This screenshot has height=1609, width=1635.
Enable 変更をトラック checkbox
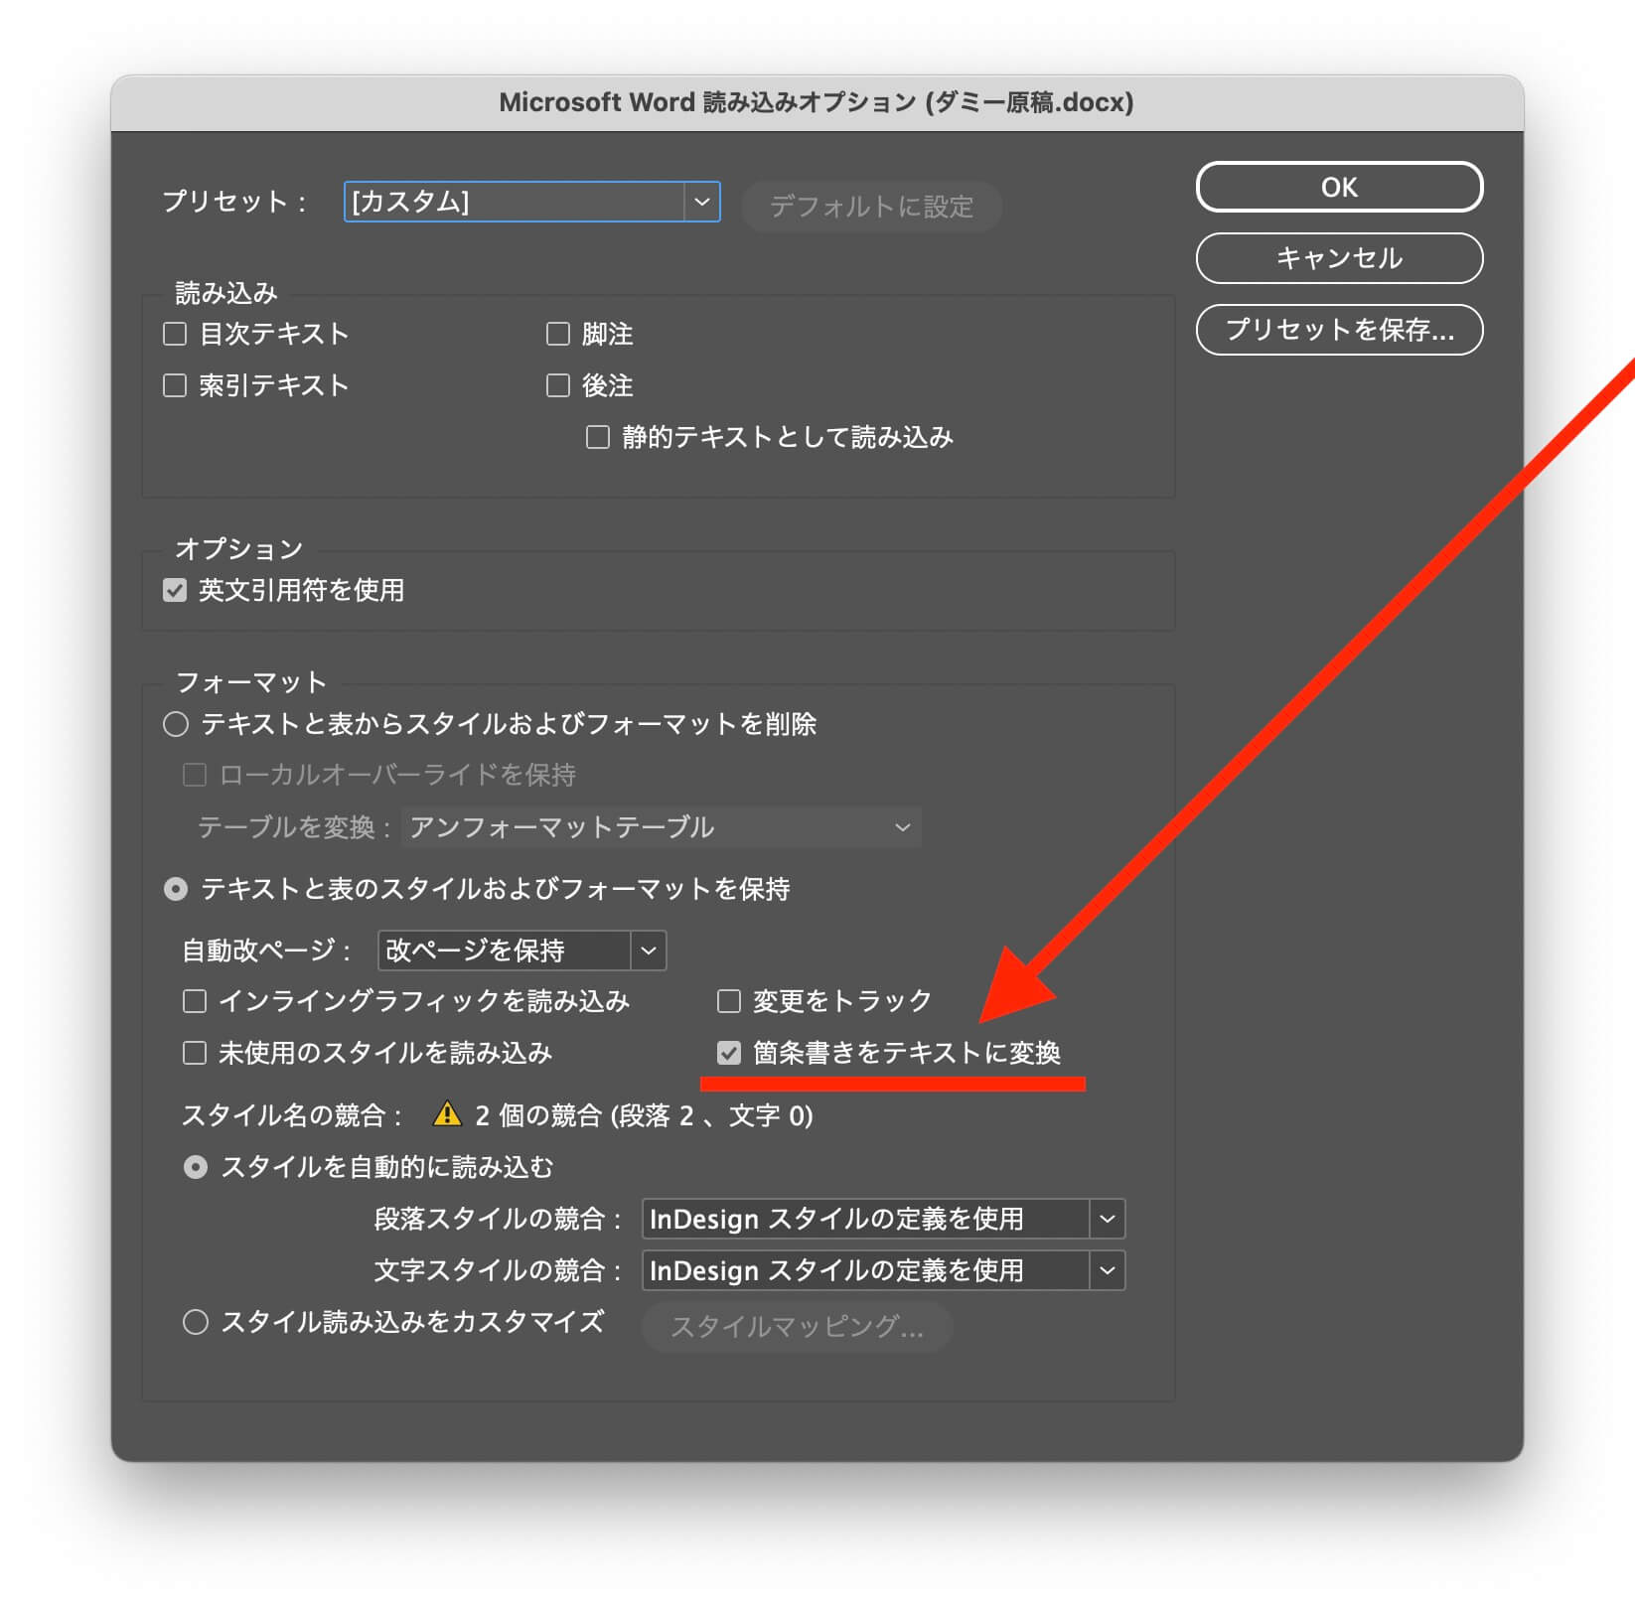click(x=729, y=1001)
